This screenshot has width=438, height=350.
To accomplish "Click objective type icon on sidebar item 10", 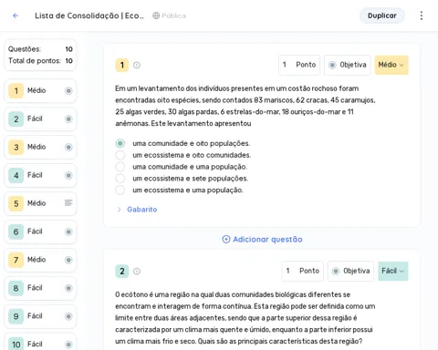I will coord(68,345).
